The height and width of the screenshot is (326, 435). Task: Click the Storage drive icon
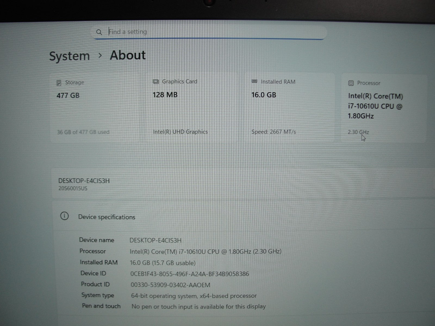click(59, 83)
